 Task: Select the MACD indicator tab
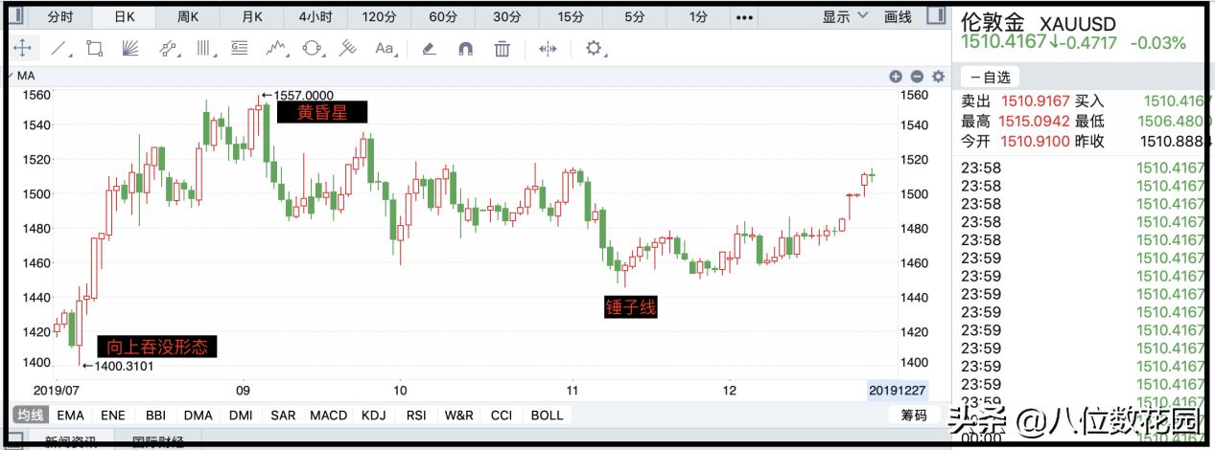[x=328, y=415]
